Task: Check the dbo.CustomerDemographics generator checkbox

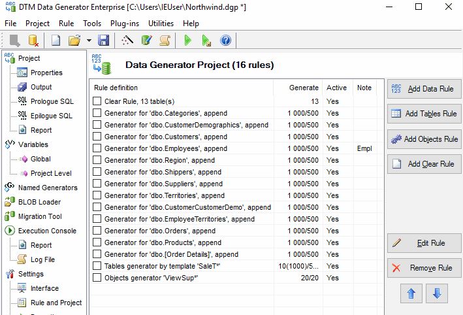Action: pos(97,125)
